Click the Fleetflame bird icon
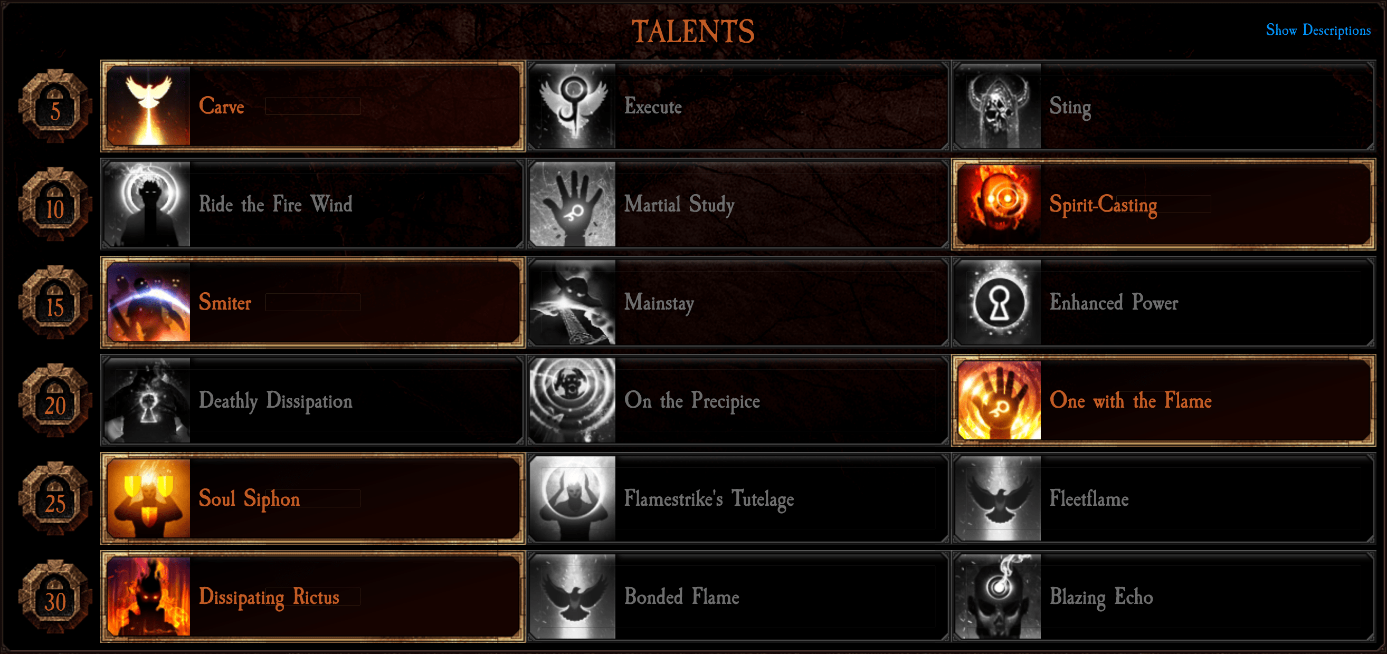 (998, 498)
